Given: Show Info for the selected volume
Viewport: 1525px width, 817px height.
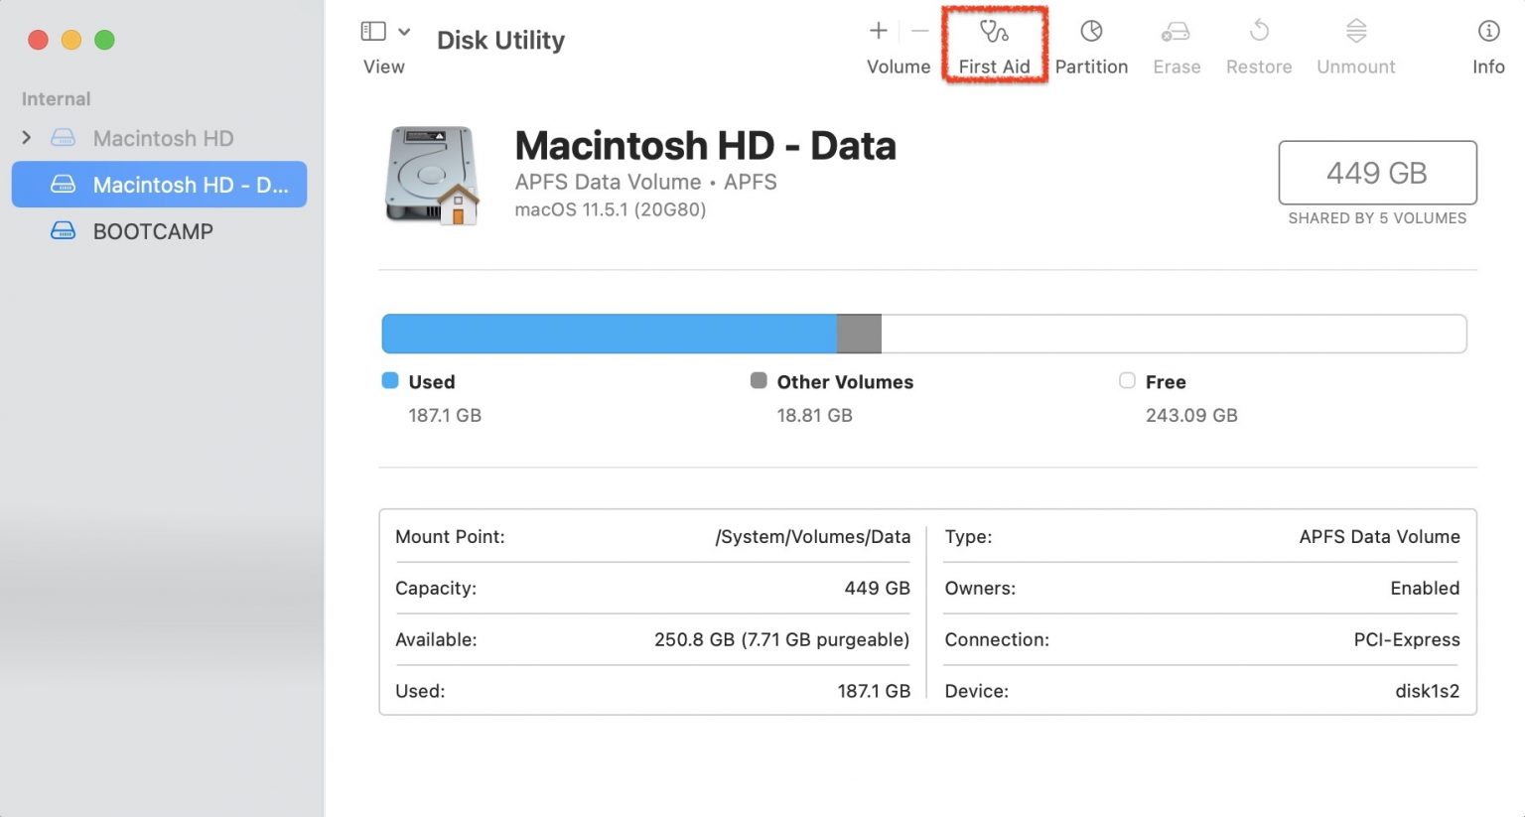Looking at the screenshot, I should [1488, 45].
